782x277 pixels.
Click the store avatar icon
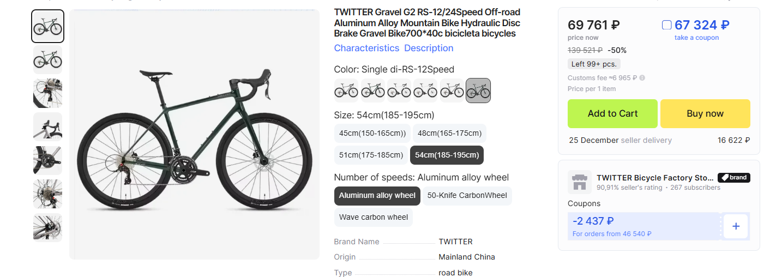click(x=579, y=182)
